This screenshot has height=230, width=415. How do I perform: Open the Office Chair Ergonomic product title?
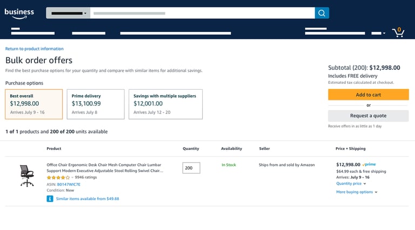105,168
